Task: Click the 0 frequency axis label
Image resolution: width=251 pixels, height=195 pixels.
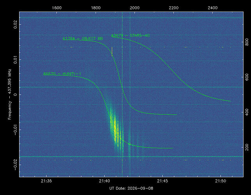Action: [15, 94]
